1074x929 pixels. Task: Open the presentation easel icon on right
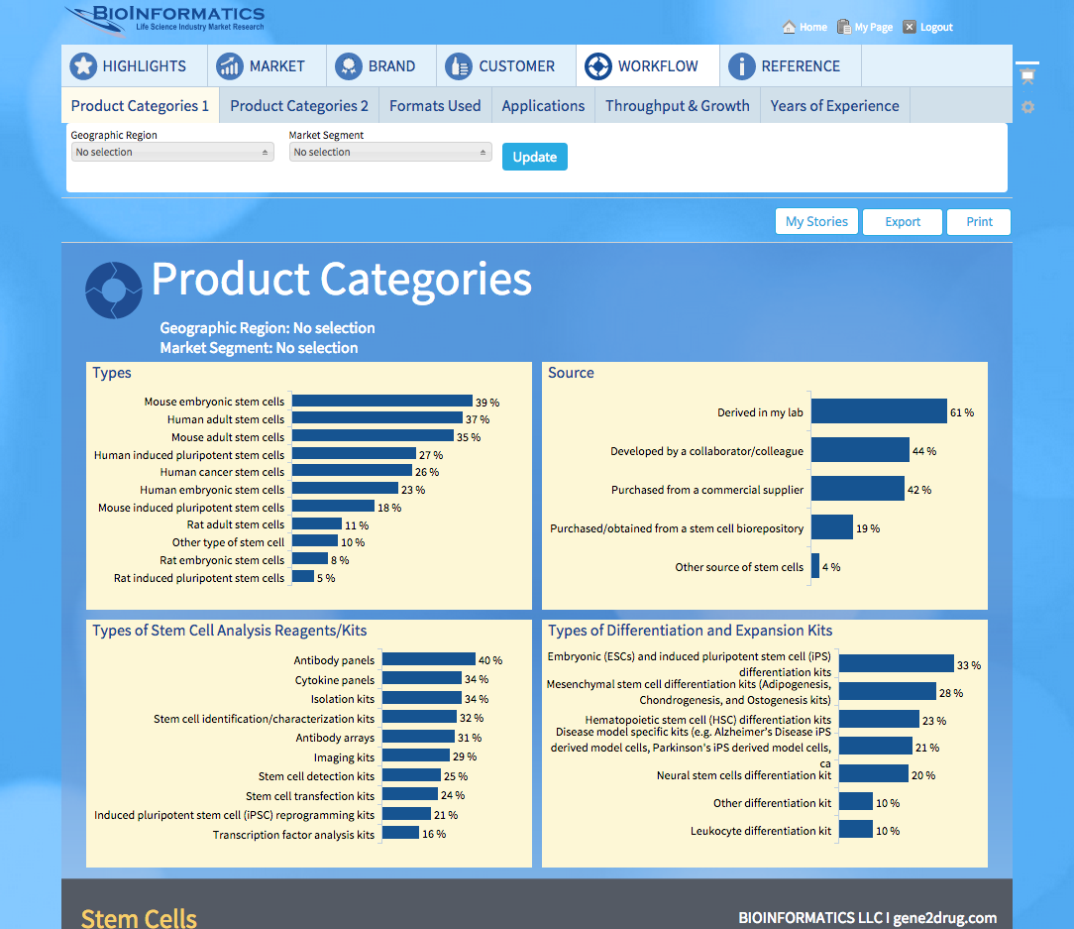pyautogui.click(x=1027, y=74)
